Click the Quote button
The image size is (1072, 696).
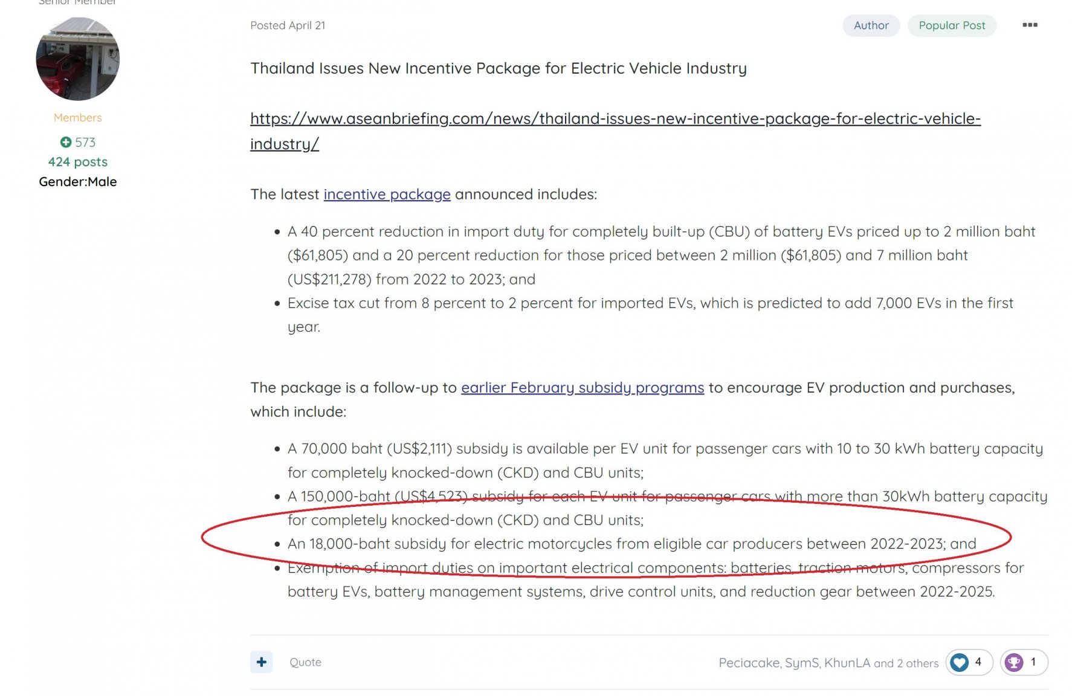coord(305,662)
